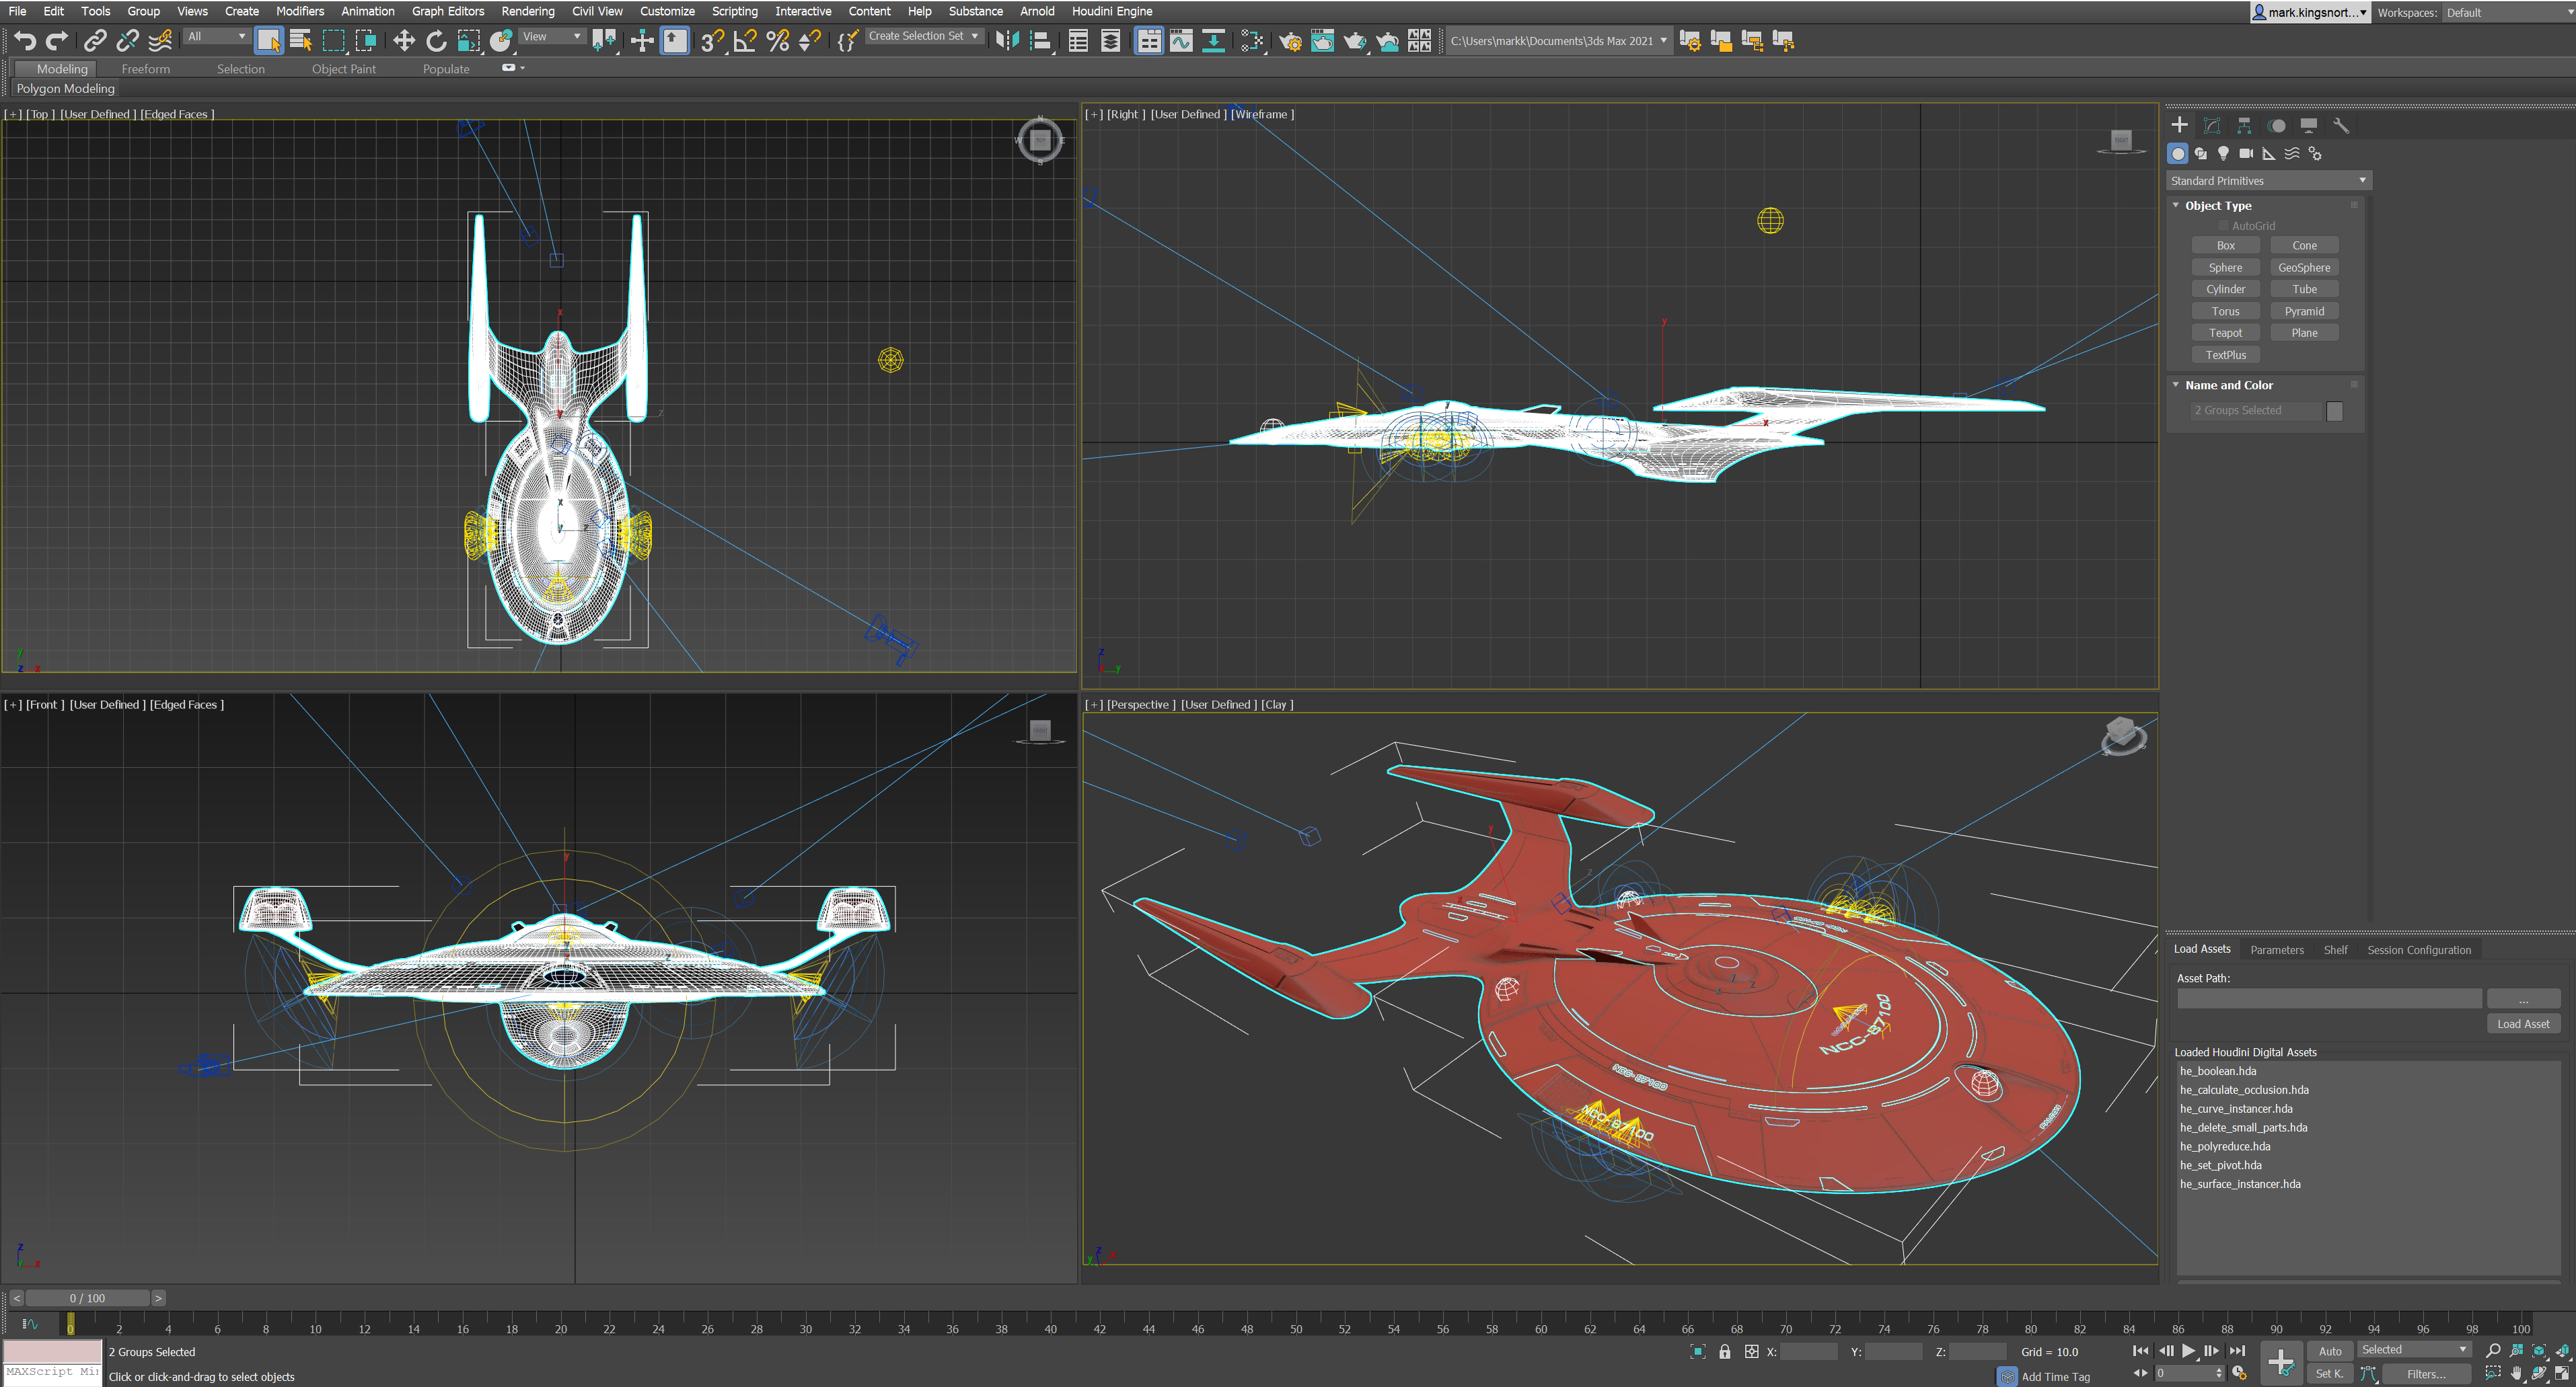The image size is (2576, 1387).
Task: Toggle the Selection Lock padlock
Action: [x=1725, y=1352]
